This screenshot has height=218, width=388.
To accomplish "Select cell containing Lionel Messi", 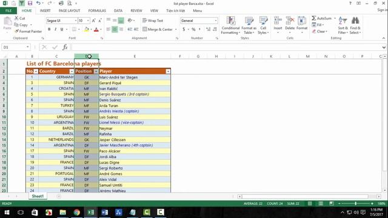I will pyautogui.click(x=135, y=122).
